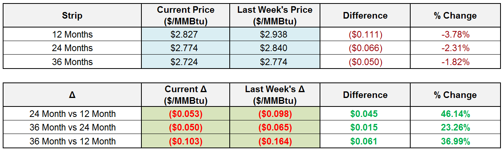Screen dimensions: 504x151
Task: Select the $2.724 current price cell
Action: [x=186, y=62]
